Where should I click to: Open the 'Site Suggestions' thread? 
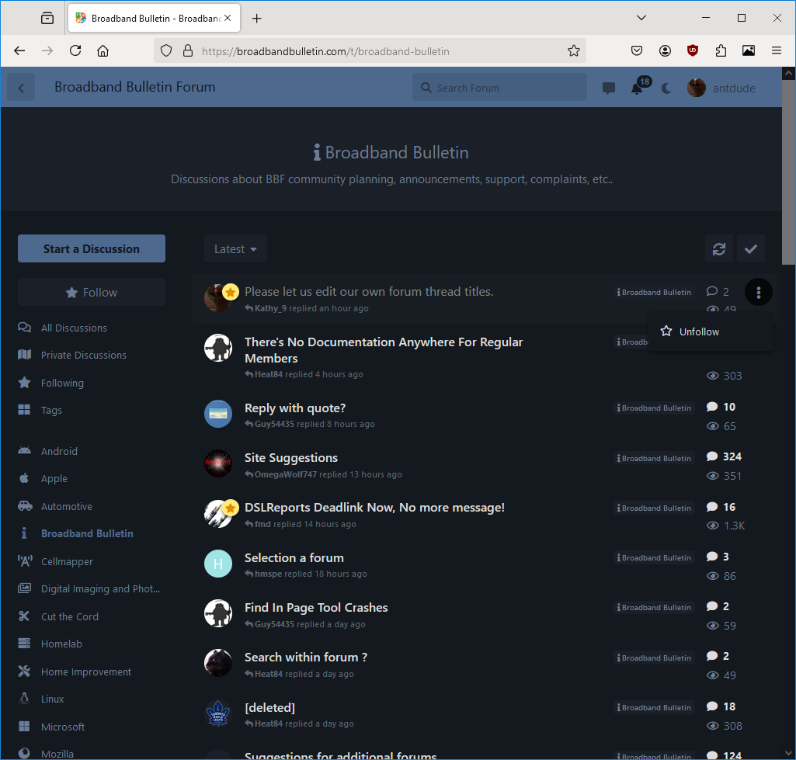(291, 458)
